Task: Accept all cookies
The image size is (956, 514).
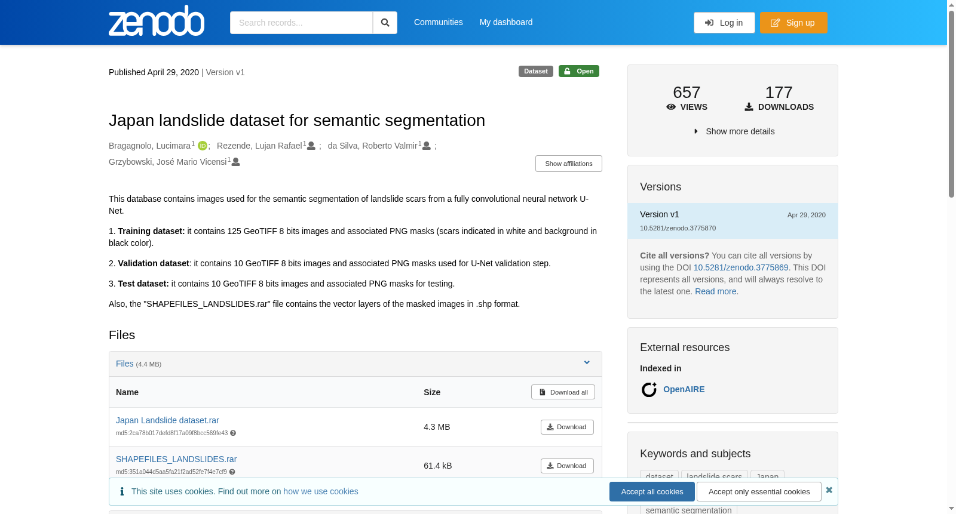Action: coord(652,492)
